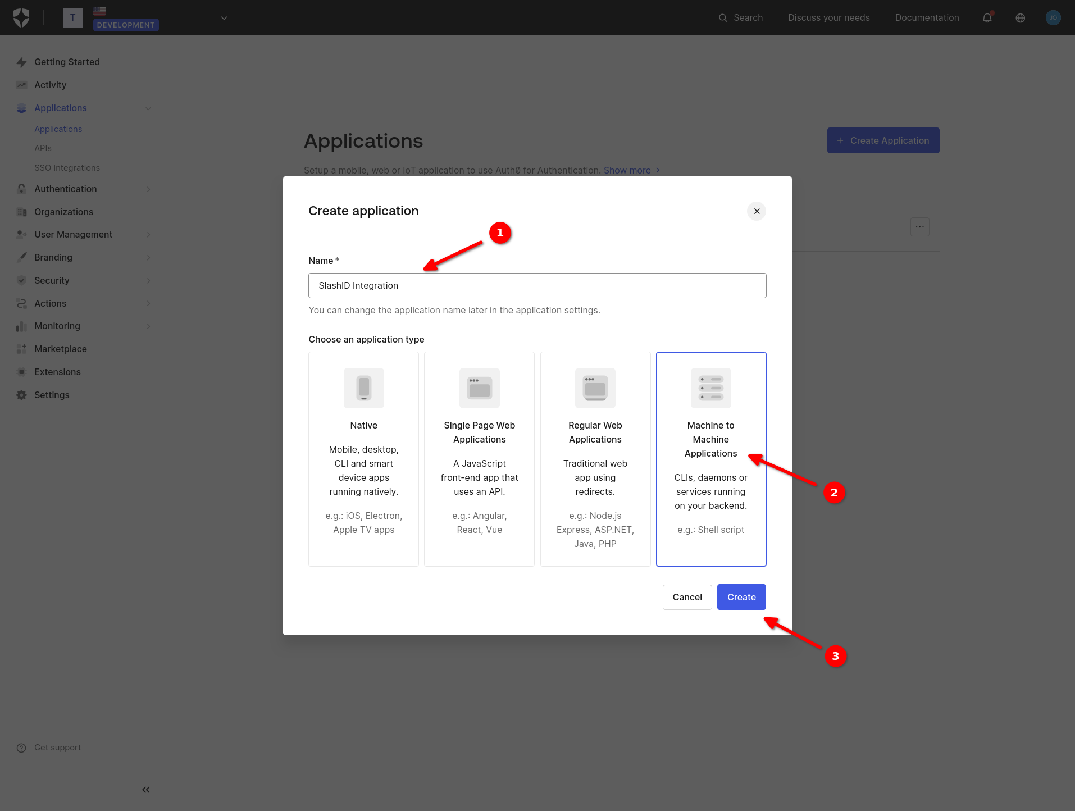
Task: Open the notifications bell
Action: 987,17
